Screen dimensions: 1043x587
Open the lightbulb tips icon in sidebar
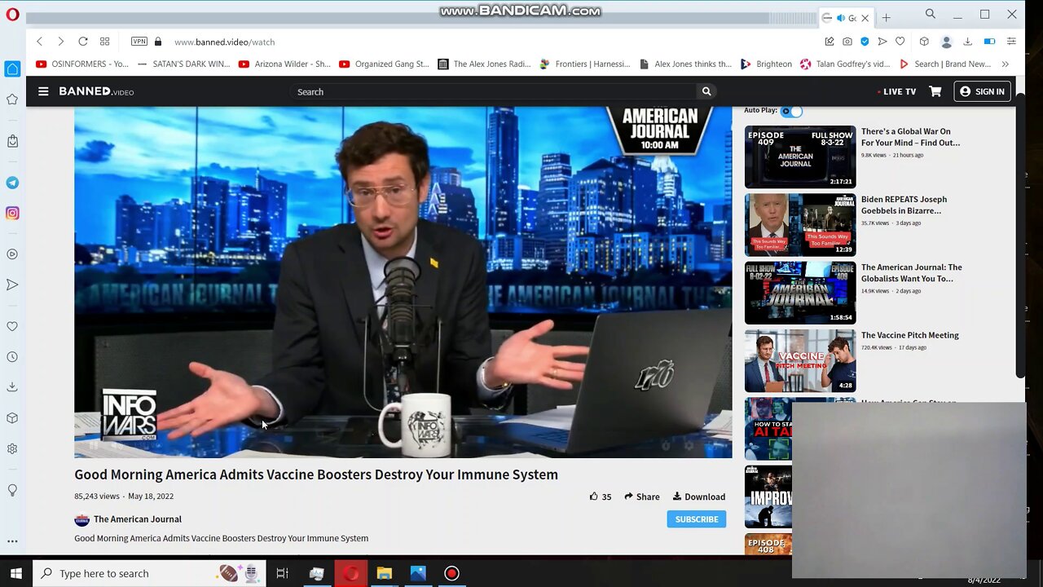[x=12, y=490]
